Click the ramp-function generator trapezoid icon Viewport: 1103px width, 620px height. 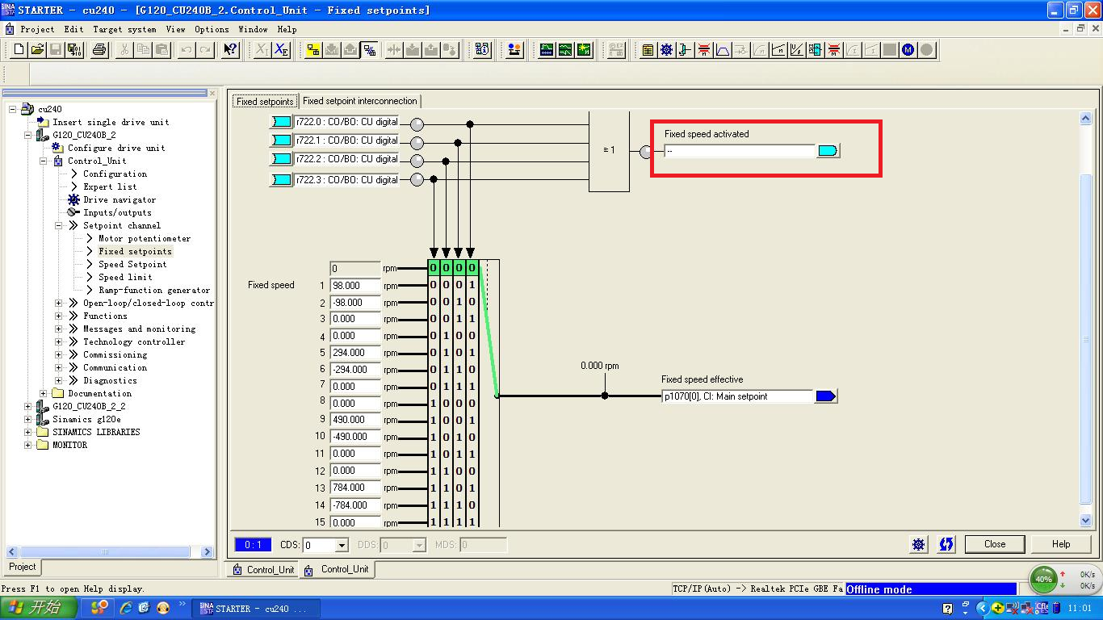click(723, 50)
